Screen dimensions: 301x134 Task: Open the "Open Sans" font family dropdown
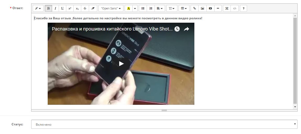(111, 8)
